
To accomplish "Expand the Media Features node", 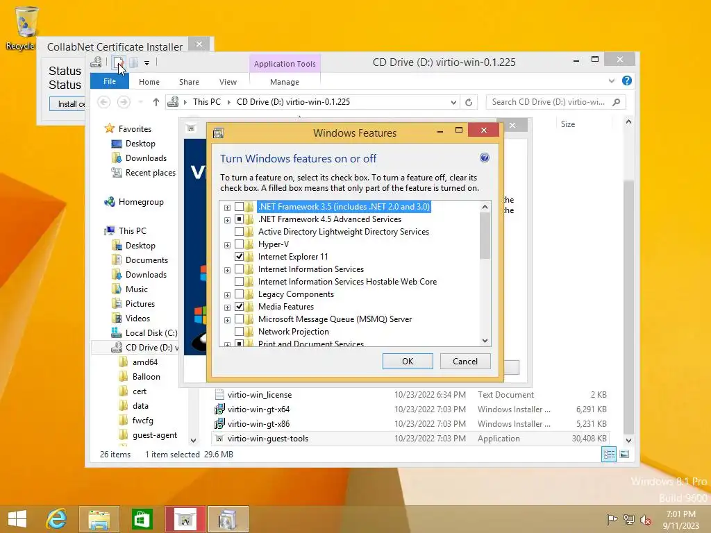I will pyautogui.click(x=227, y=307).
